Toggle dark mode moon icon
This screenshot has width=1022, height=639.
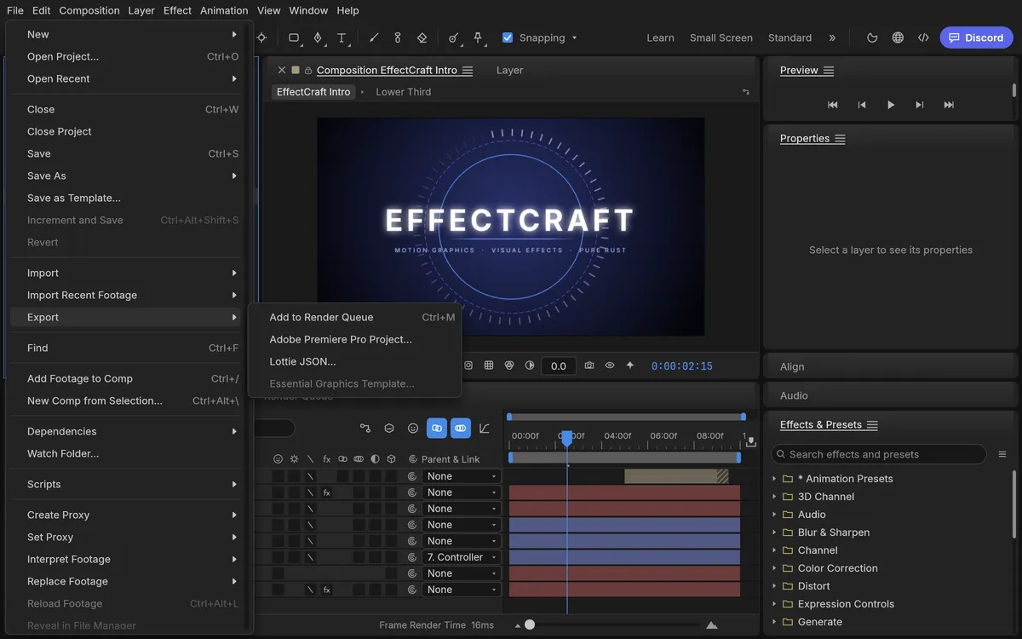pos(872,37)
